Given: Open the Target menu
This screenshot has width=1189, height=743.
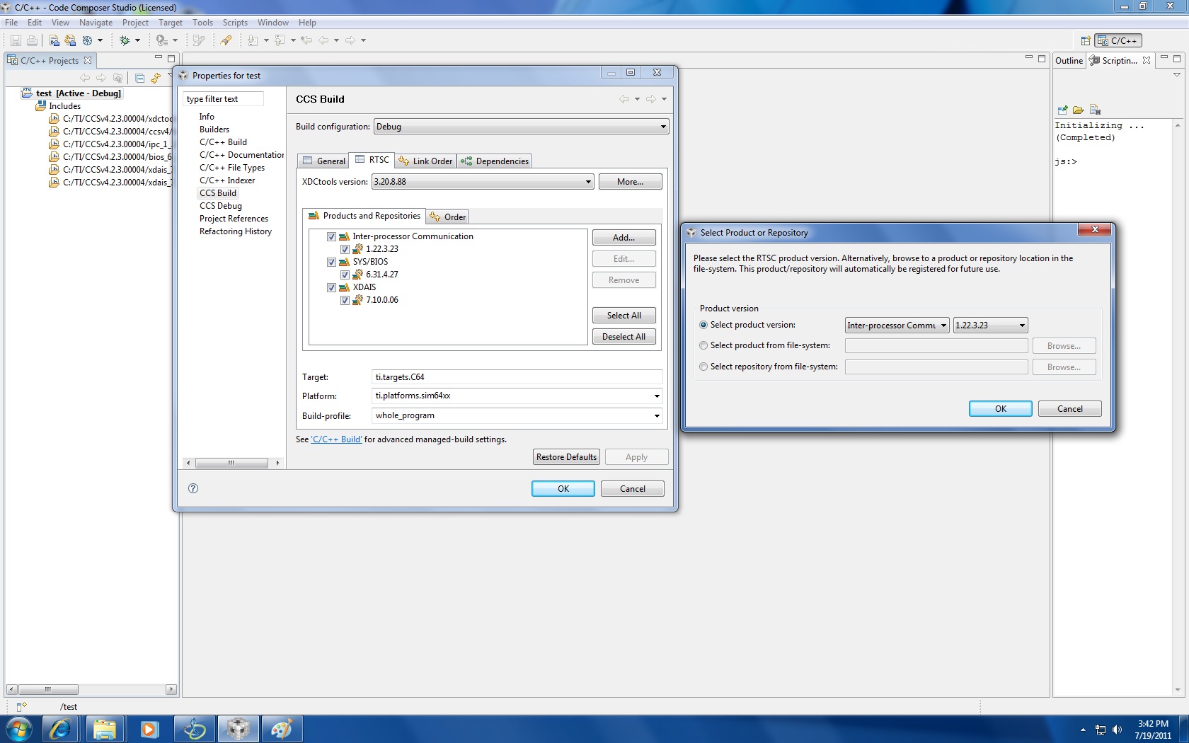Looking at the screenshot, I should [171, 23].
